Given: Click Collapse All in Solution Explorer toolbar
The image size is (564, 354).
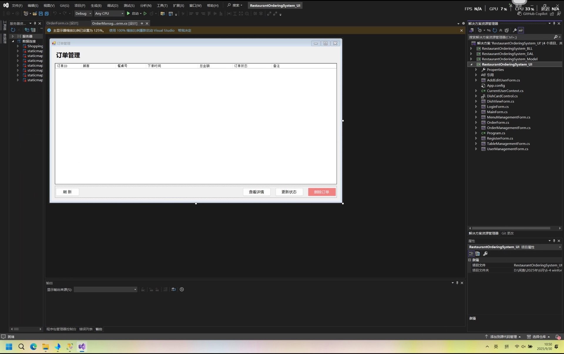Looking at the screenshot, I should [501, 30].
